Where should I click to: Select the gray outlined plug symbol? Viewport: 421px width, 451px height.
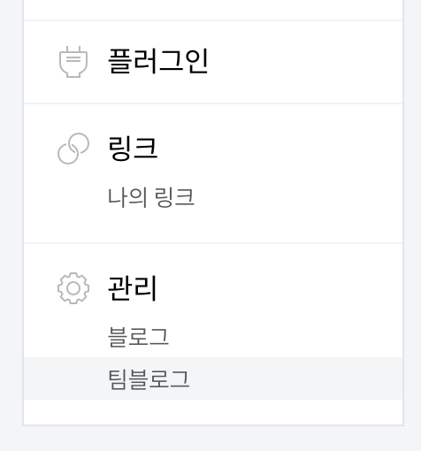coord(73,62)
